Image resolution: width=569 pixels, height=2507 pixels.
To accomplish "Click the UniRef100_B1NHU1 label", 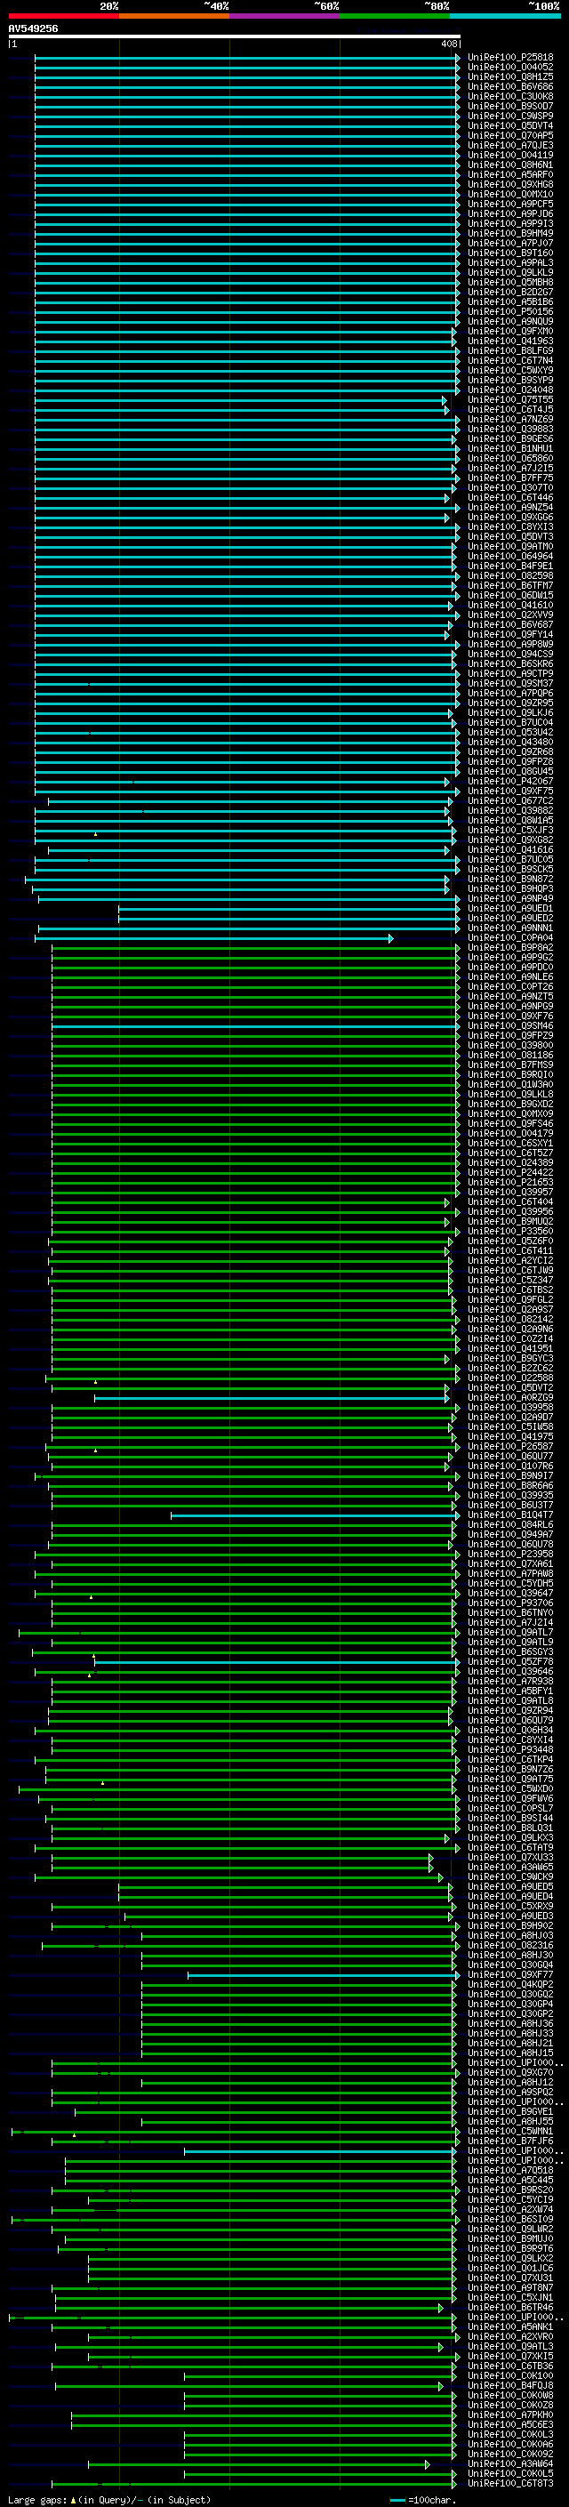I will point(509,448).
